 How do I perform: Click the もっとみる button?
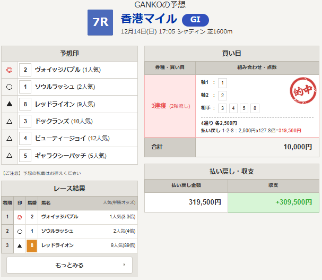click(69, 265)
